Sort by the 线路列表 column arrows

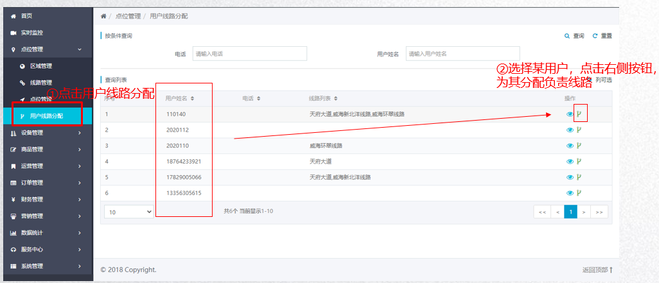tap(337, 99)
